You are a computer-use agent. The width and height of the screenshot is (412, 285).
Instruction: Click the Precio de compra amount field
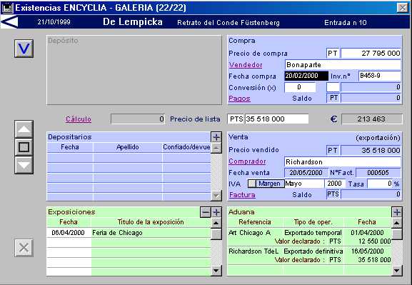tap(371, 53)
